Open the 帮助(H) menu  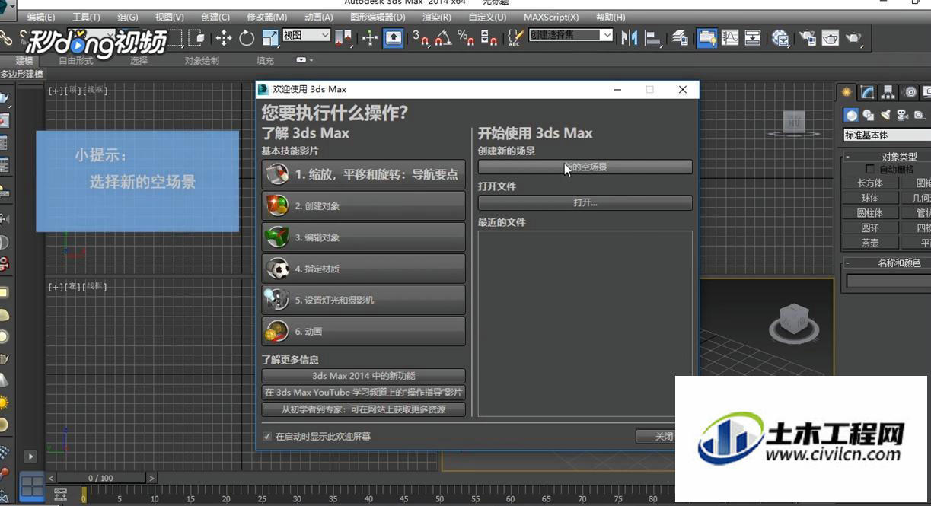[611, 17]
